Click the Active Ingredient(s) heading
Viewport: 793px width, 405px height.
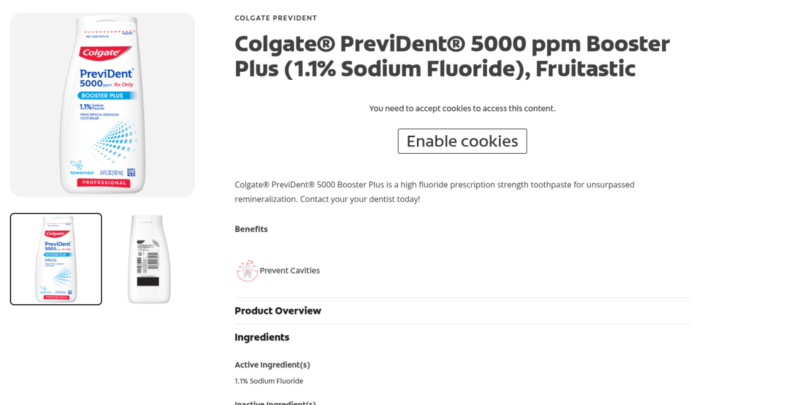[x=272, y=365]
